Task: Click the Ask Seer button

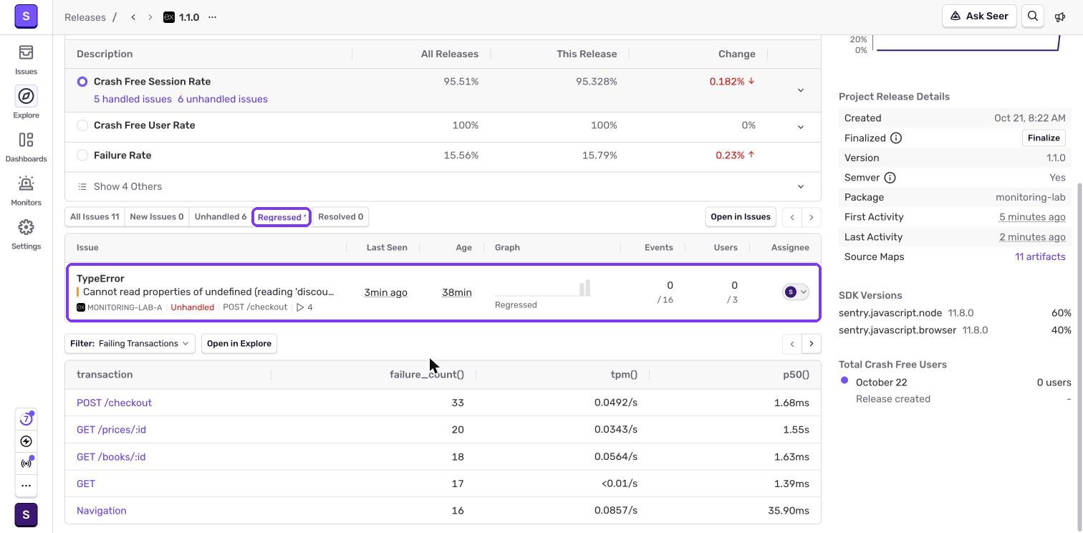Action: click(979, 16)
